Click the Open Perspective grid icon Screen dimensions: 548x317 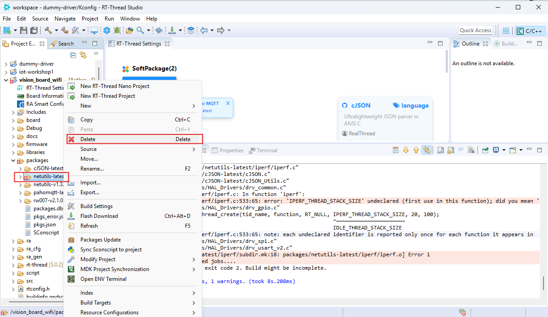[x=506, y=31]
